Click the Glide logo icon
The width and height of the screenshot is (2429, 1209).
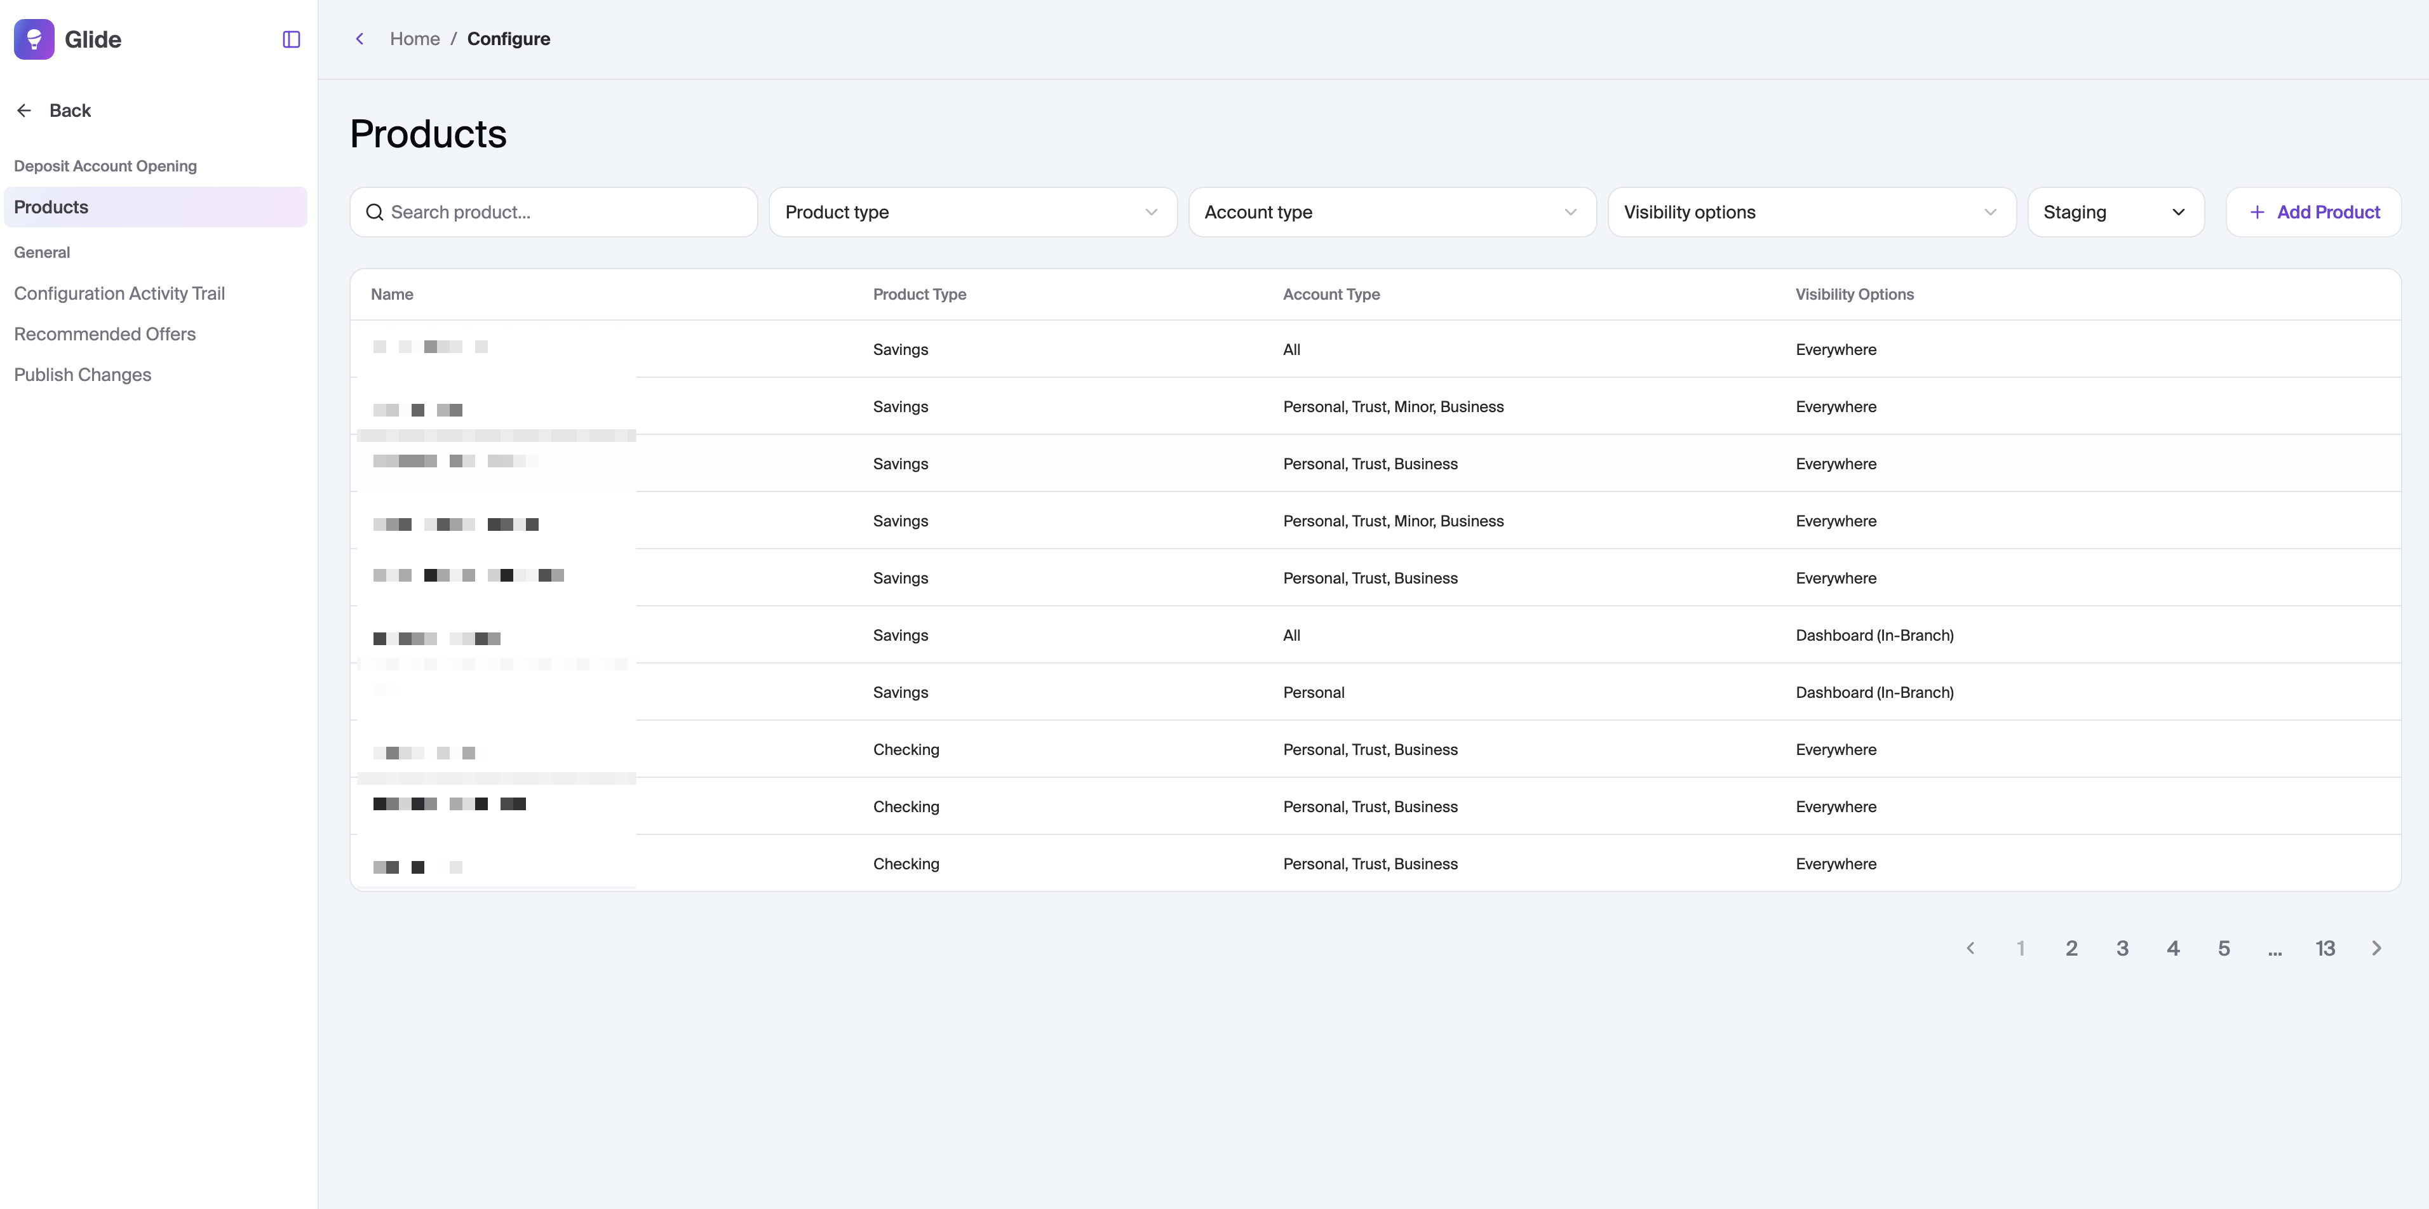pos(34,39)
